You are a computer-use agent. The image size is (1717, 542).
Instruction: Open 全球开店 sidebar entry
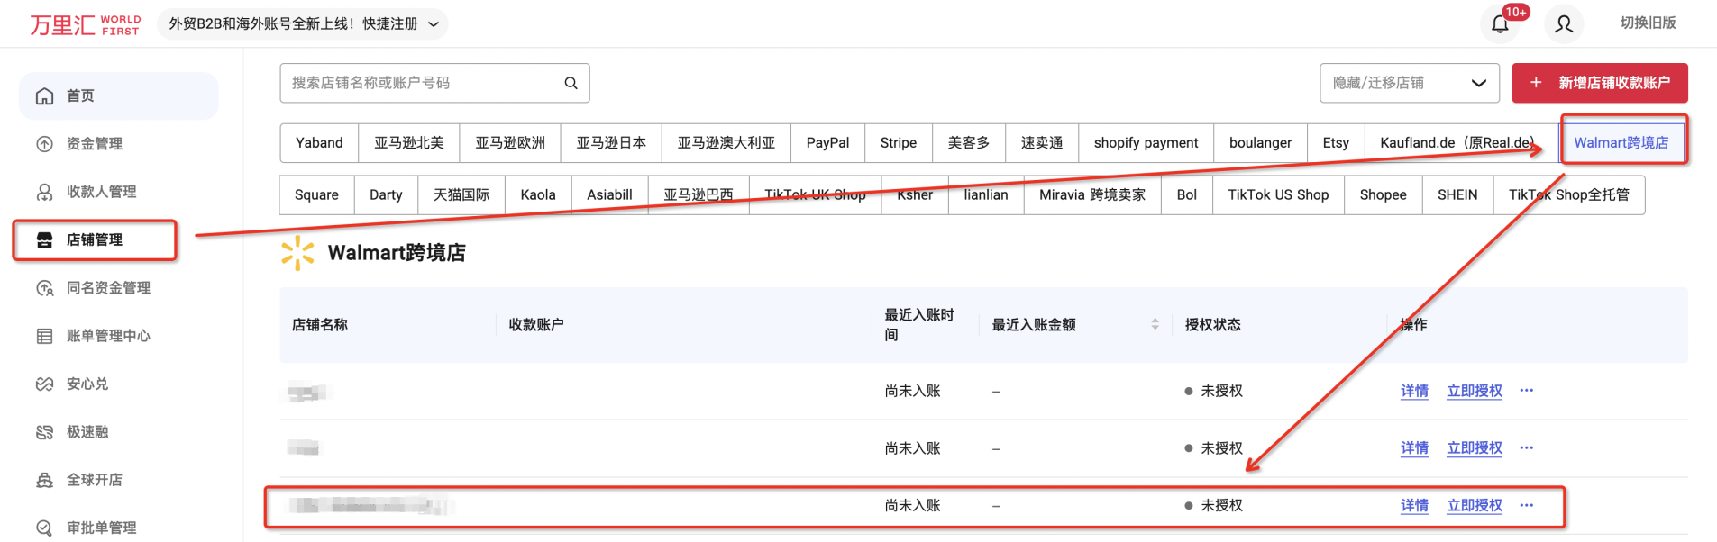[x=94, y=480]
